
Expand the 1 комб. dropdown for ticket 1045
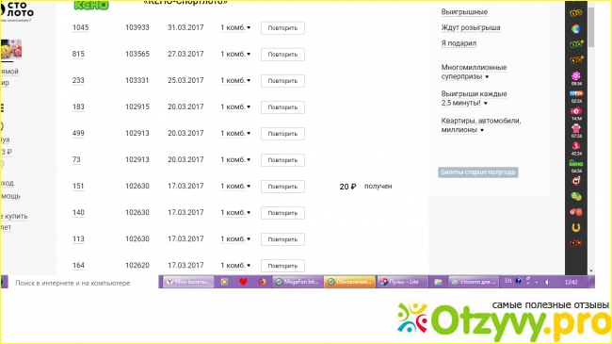235,27
